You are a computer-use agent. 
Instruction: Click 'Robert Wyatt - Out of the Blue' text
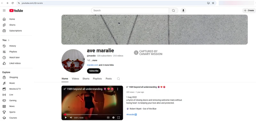click(143, 109)
